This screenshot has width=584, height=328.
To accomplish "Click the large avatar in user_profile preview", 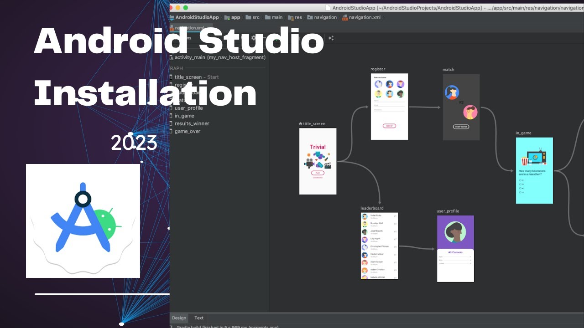I will coord(455,232).
